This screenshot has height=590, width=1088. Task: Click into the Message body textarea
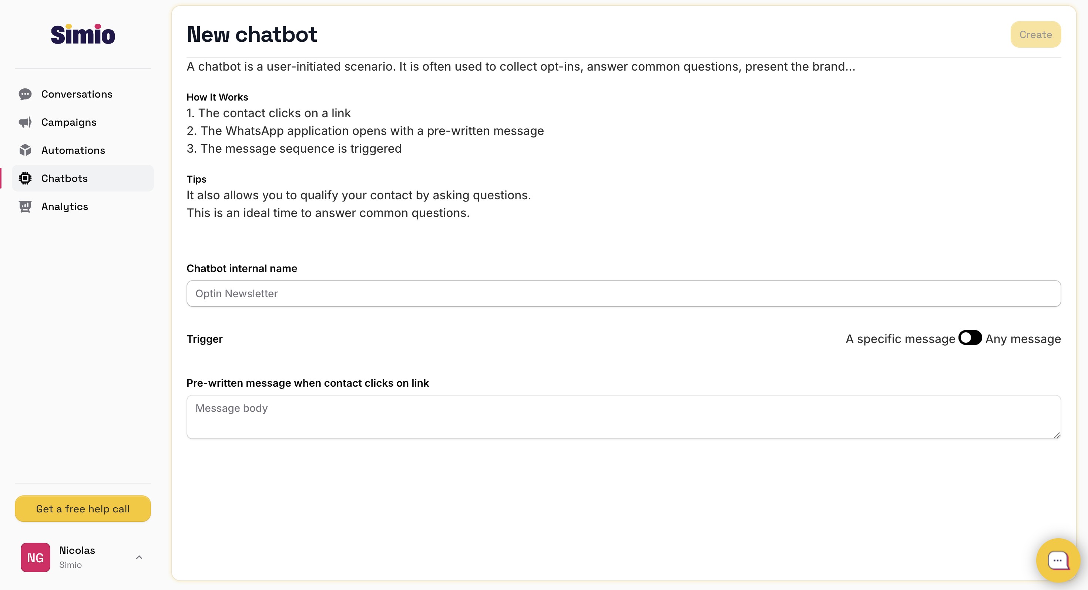[x=624, y=417]
